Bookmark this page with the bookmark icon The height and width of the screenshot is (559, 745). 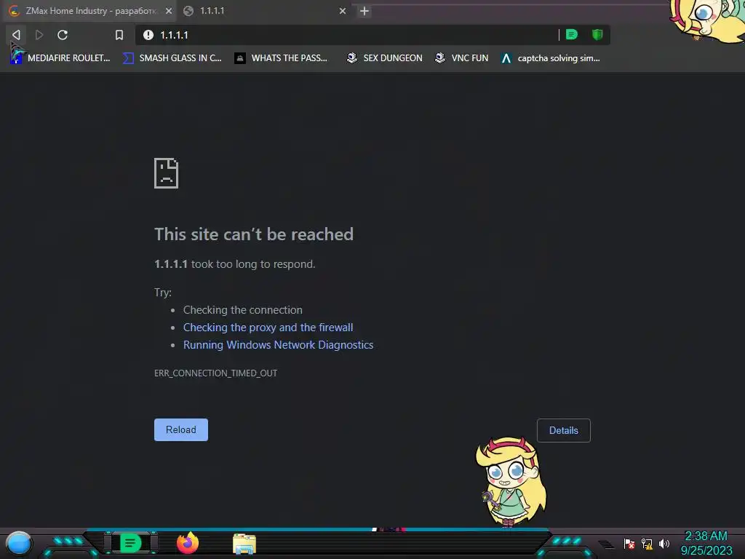(119, 35)
